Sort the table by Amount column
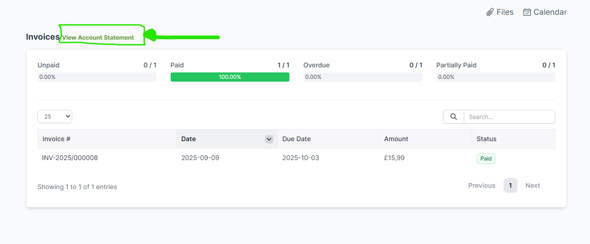590x244 pixels. (x=396, y=139)
